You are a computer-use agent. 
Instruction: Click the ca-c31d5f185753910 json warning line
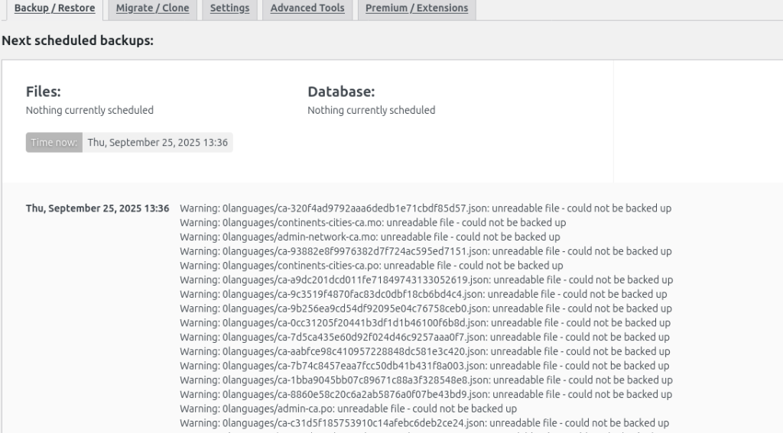(x=424, y=423)
